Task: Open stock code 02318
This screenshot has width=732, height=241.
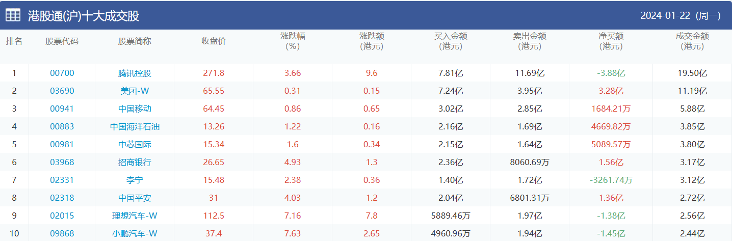Action: 62,198
